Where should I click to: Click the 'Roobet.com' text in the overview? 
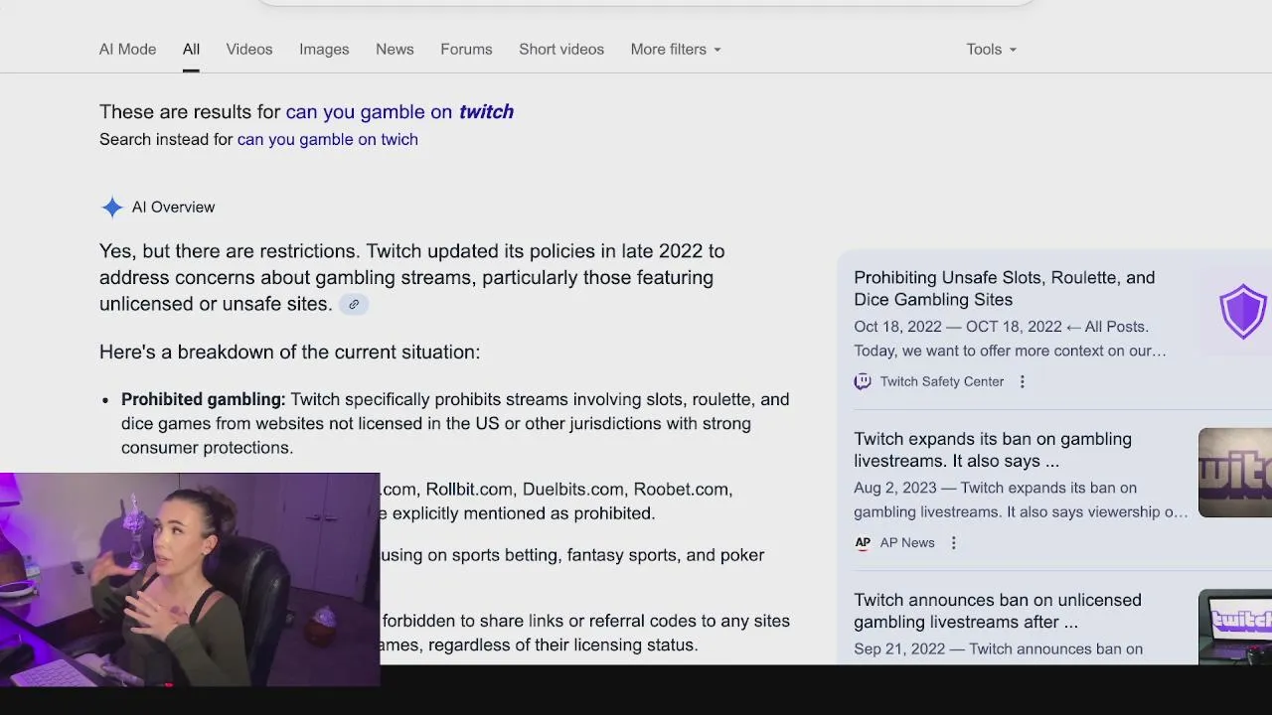coord(683,490)
